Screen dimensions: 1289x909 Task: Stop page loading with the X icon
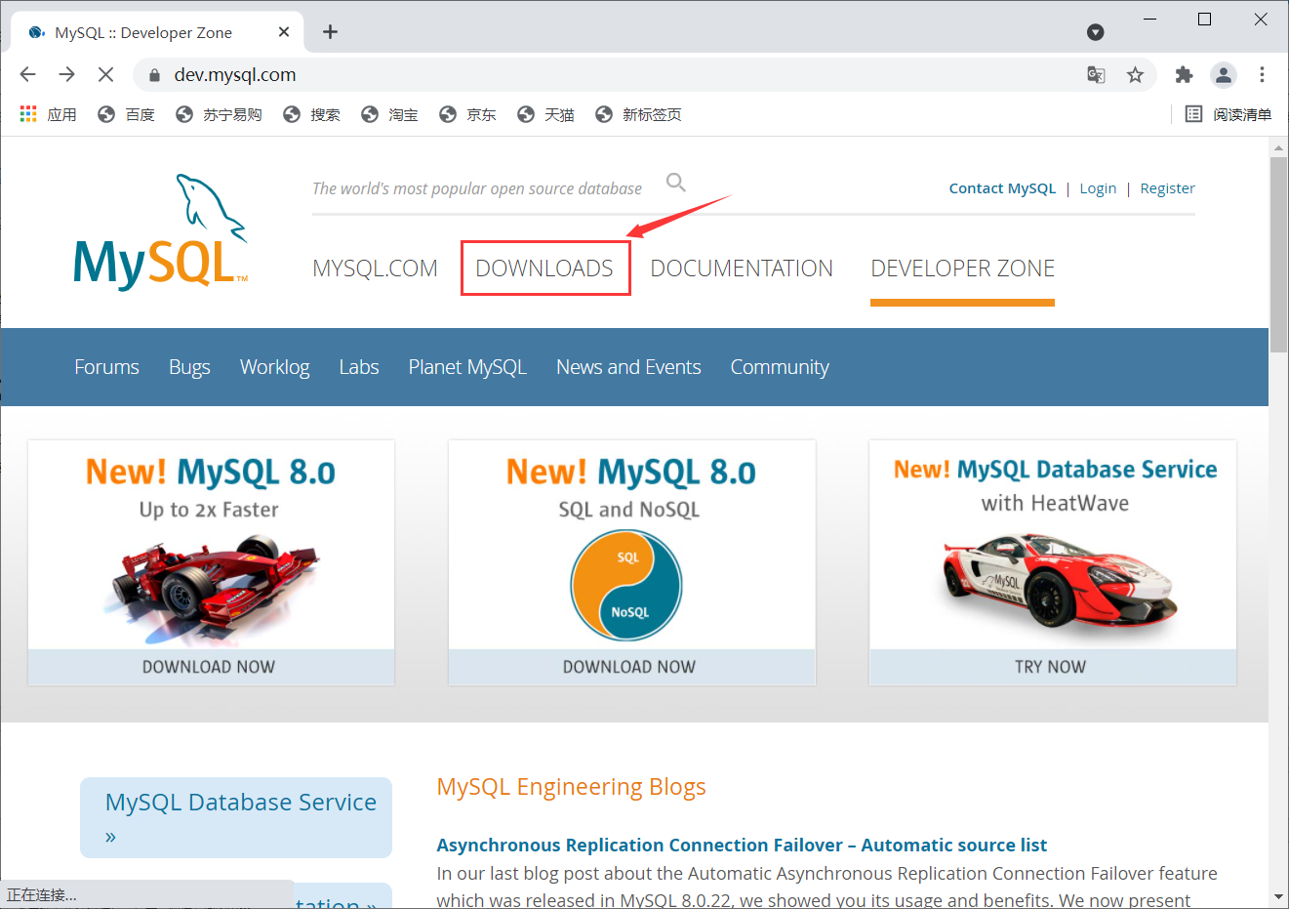[105, 74]
